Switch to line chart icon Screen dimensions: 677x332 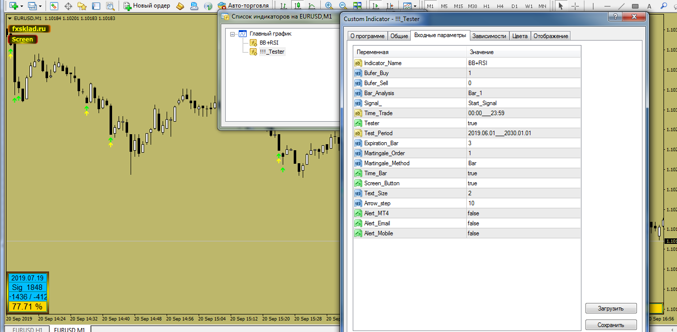[x=312, y=6]
